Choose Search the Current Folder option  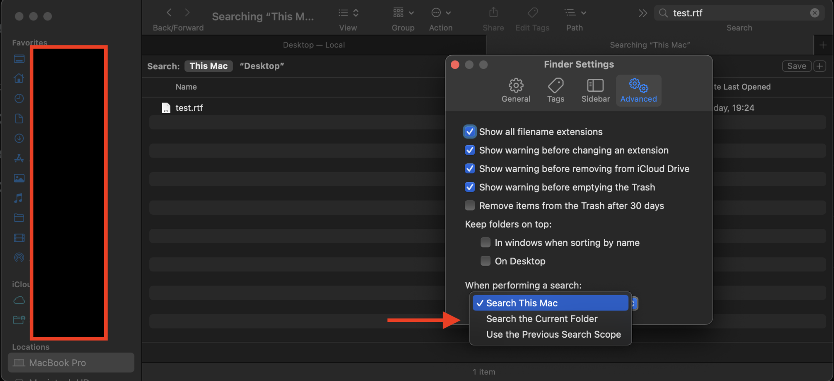[x=550, y=319]
